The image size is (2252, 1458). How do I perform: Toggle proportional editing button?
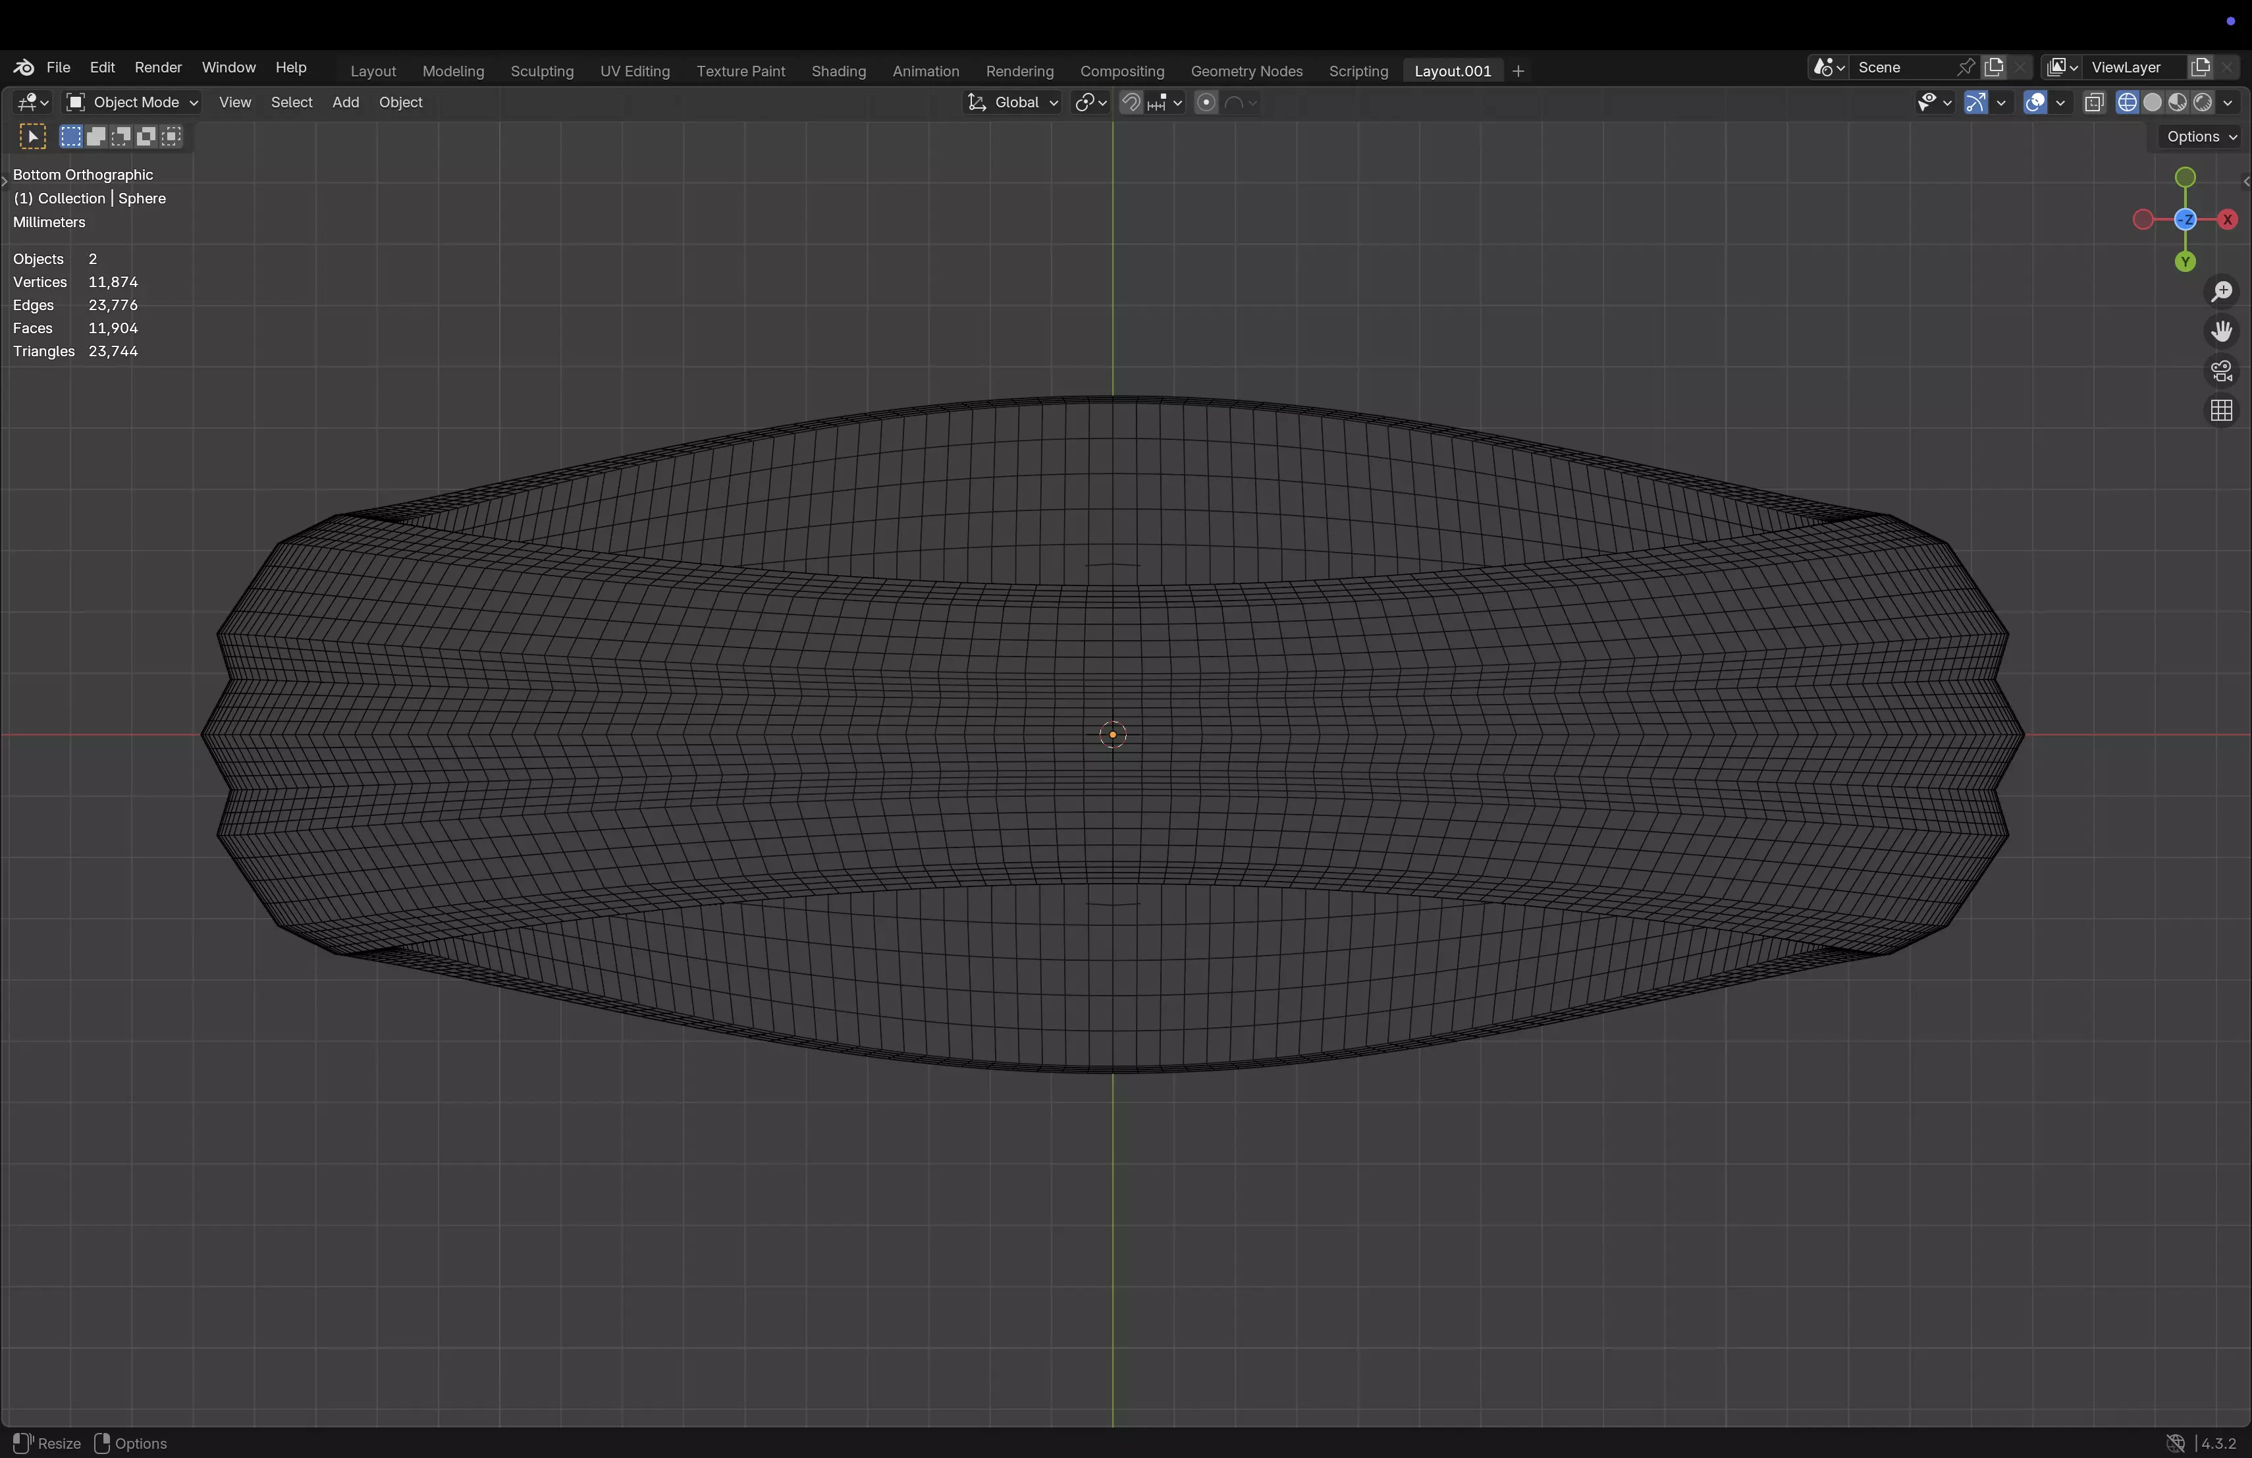(x=1206, y=102)
